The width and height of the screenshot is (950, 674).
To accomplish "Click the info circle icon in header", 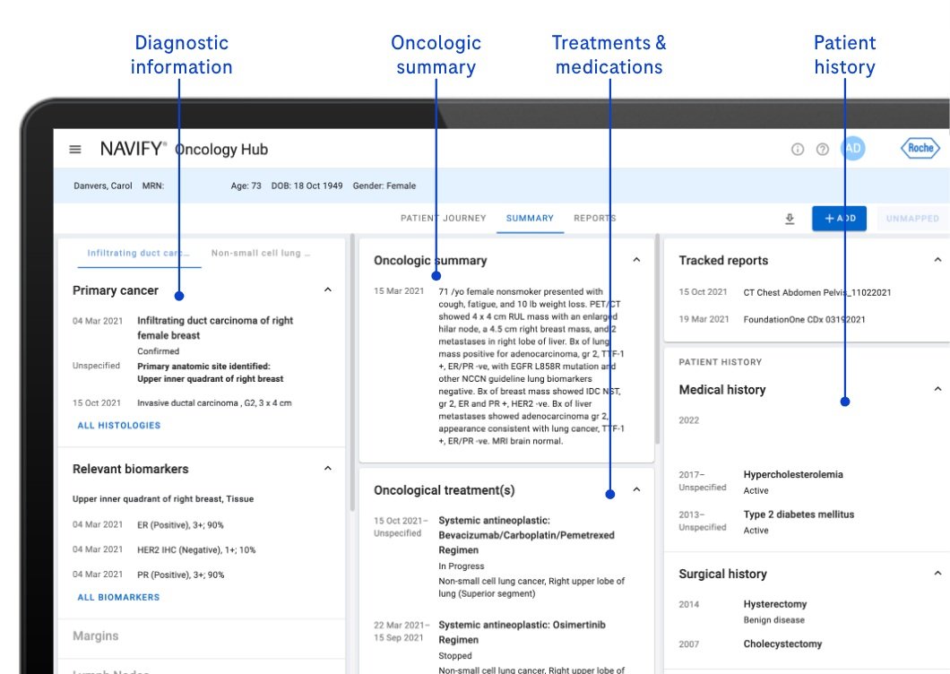I will coord(798,149).
